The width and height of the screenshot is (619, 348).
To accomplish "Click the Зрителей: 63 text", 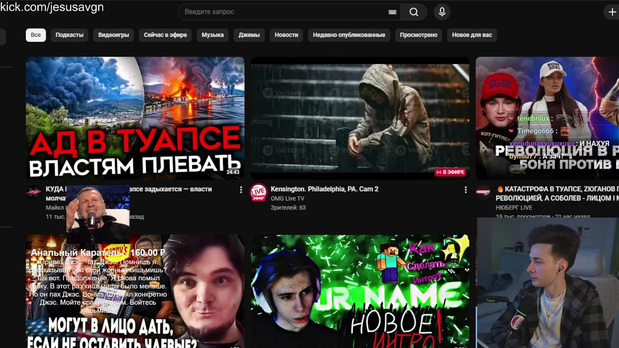I will point(288,207).
